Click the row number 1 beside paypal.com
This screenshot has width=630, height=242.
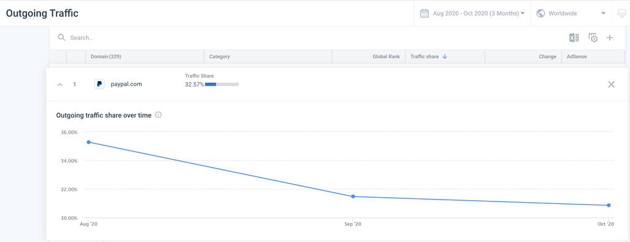click(x=74, y=85)
